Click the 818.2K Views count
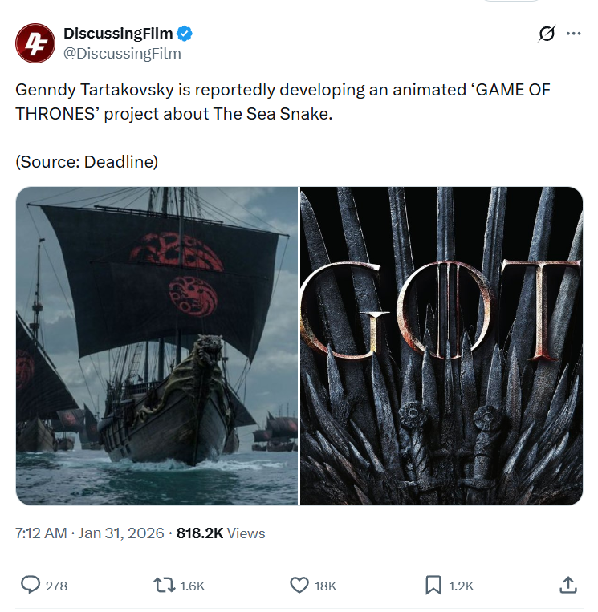Image resolution: width=598 pixels, height=612 pixels. coord(221,533)
